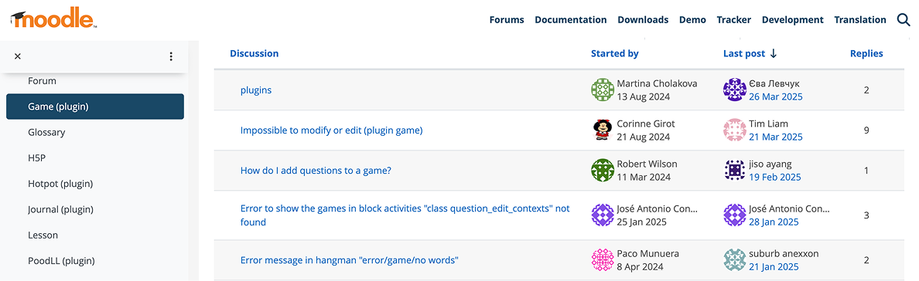Open last post dated 21 Mar 2025

click(775, 137)
